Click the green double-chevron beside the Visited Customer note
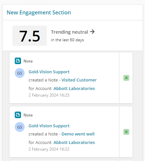Image resolution: width=145 pixels, height=161 pixels. (x=126, y=78)
